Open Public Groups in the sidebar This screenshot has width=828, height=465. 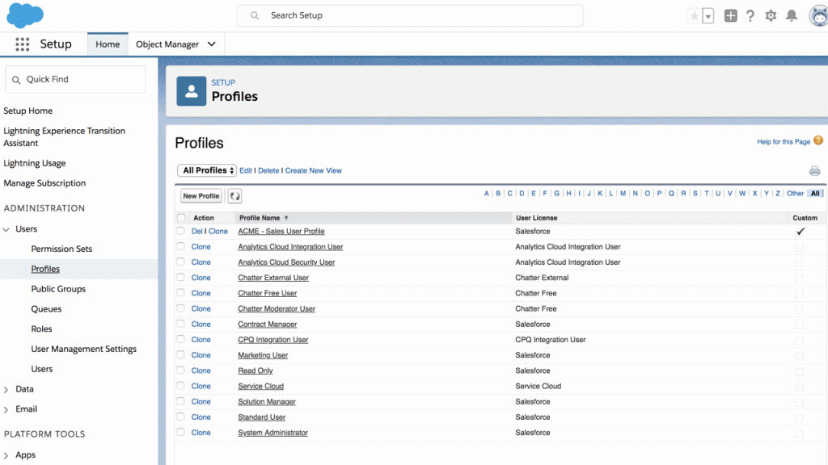pos(58,289)
